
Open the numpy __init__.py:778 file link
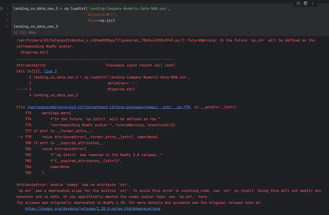[108, 107]
